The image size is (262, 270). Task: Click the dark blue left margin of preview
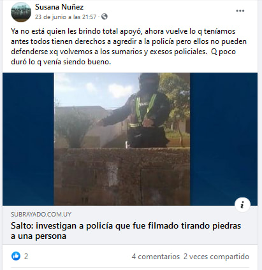[28, 139]
